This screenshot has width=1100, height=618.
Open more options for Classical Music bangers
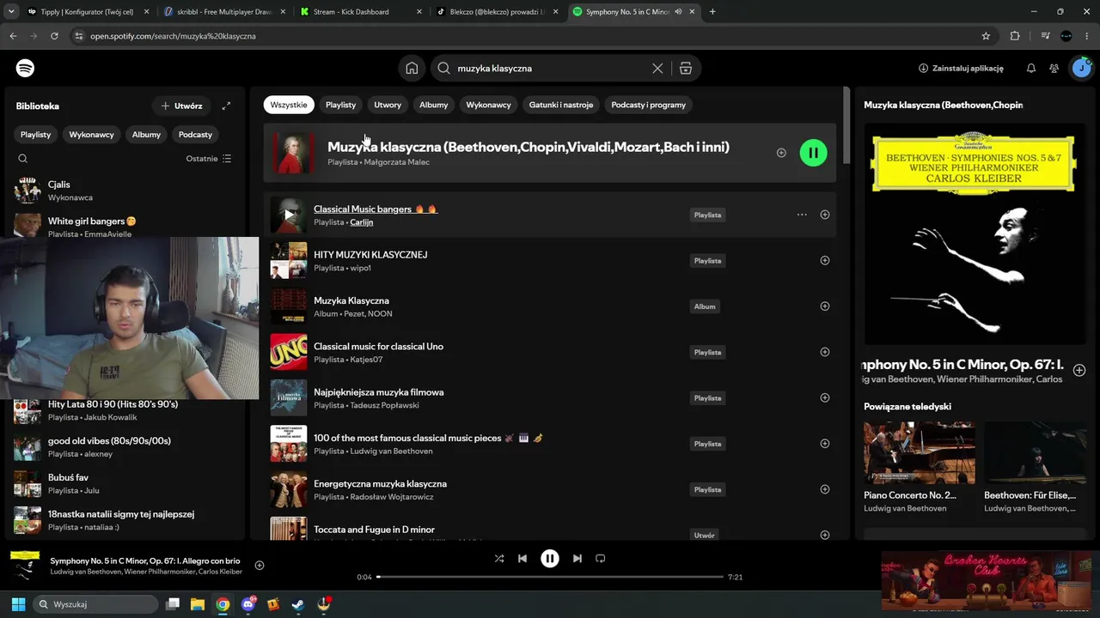click(802, 215)
